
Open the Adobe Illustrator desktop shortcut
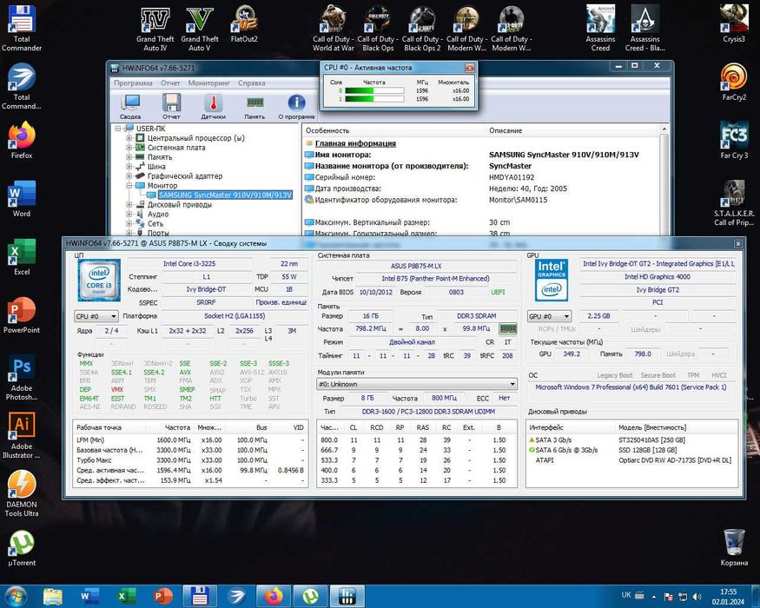(22, 435)
